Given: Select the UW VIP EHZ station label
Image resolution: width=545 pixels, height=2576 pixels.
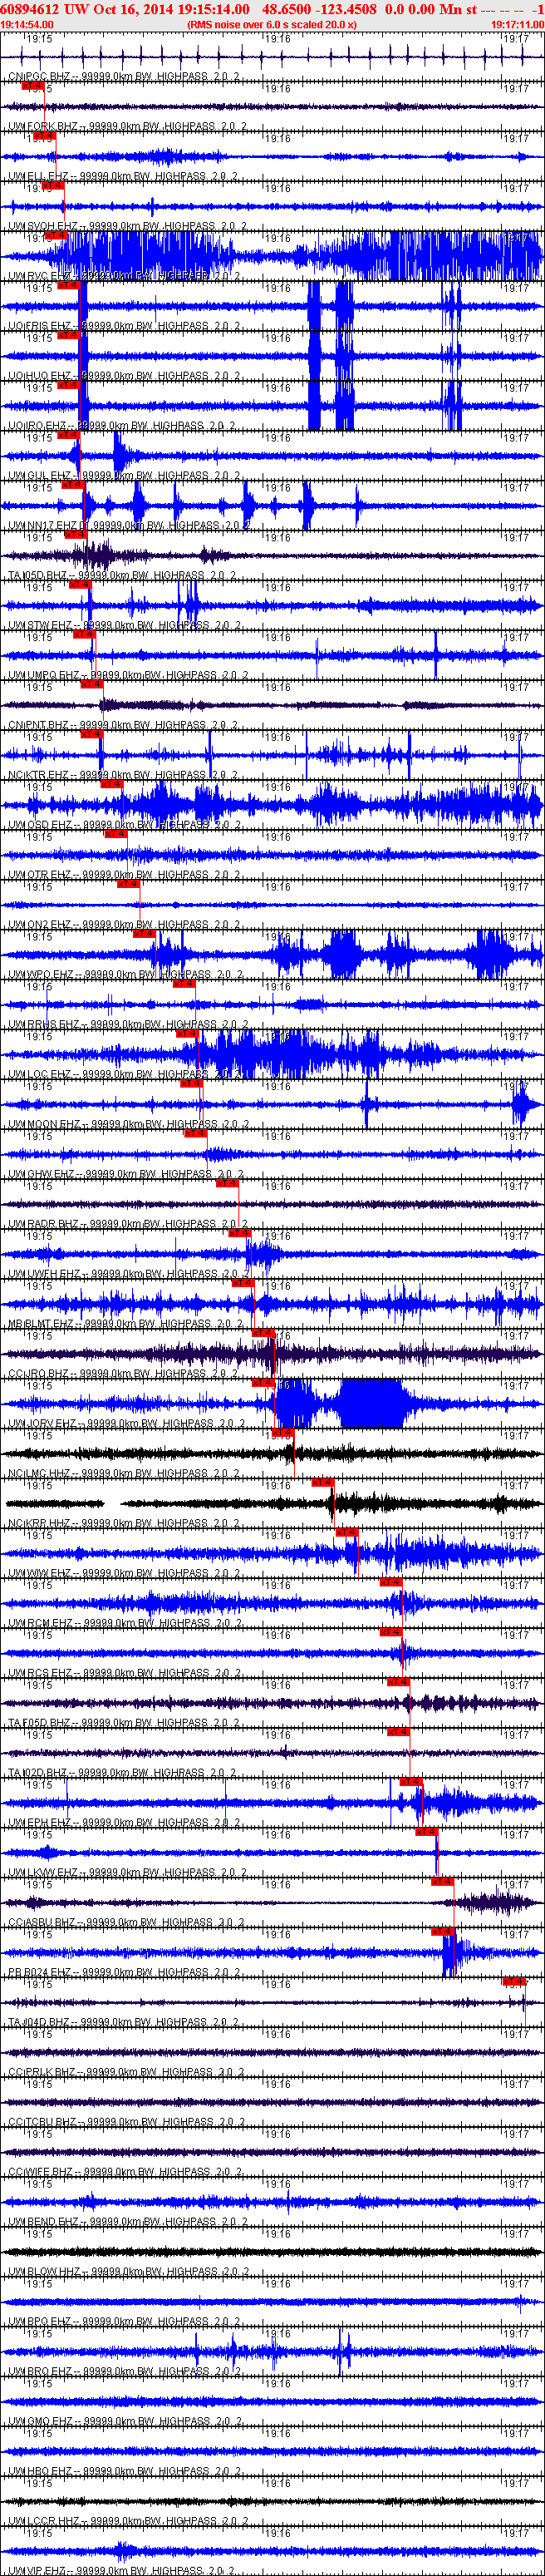Looking at the screenshot, I should (x=40, y=2570).
